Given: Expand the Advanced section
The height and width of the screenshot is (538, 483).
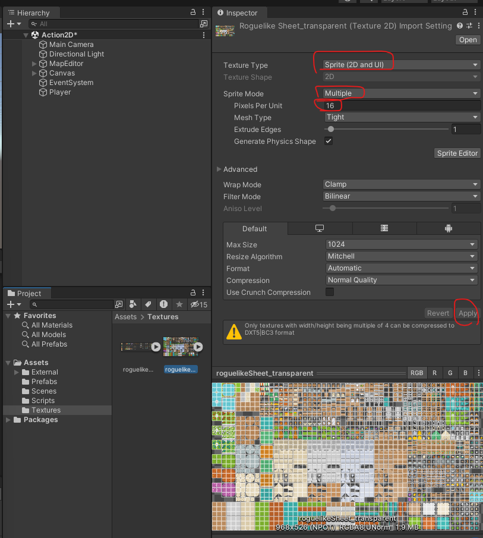Looking at the screenshot, I should click(x=219, y=169).
